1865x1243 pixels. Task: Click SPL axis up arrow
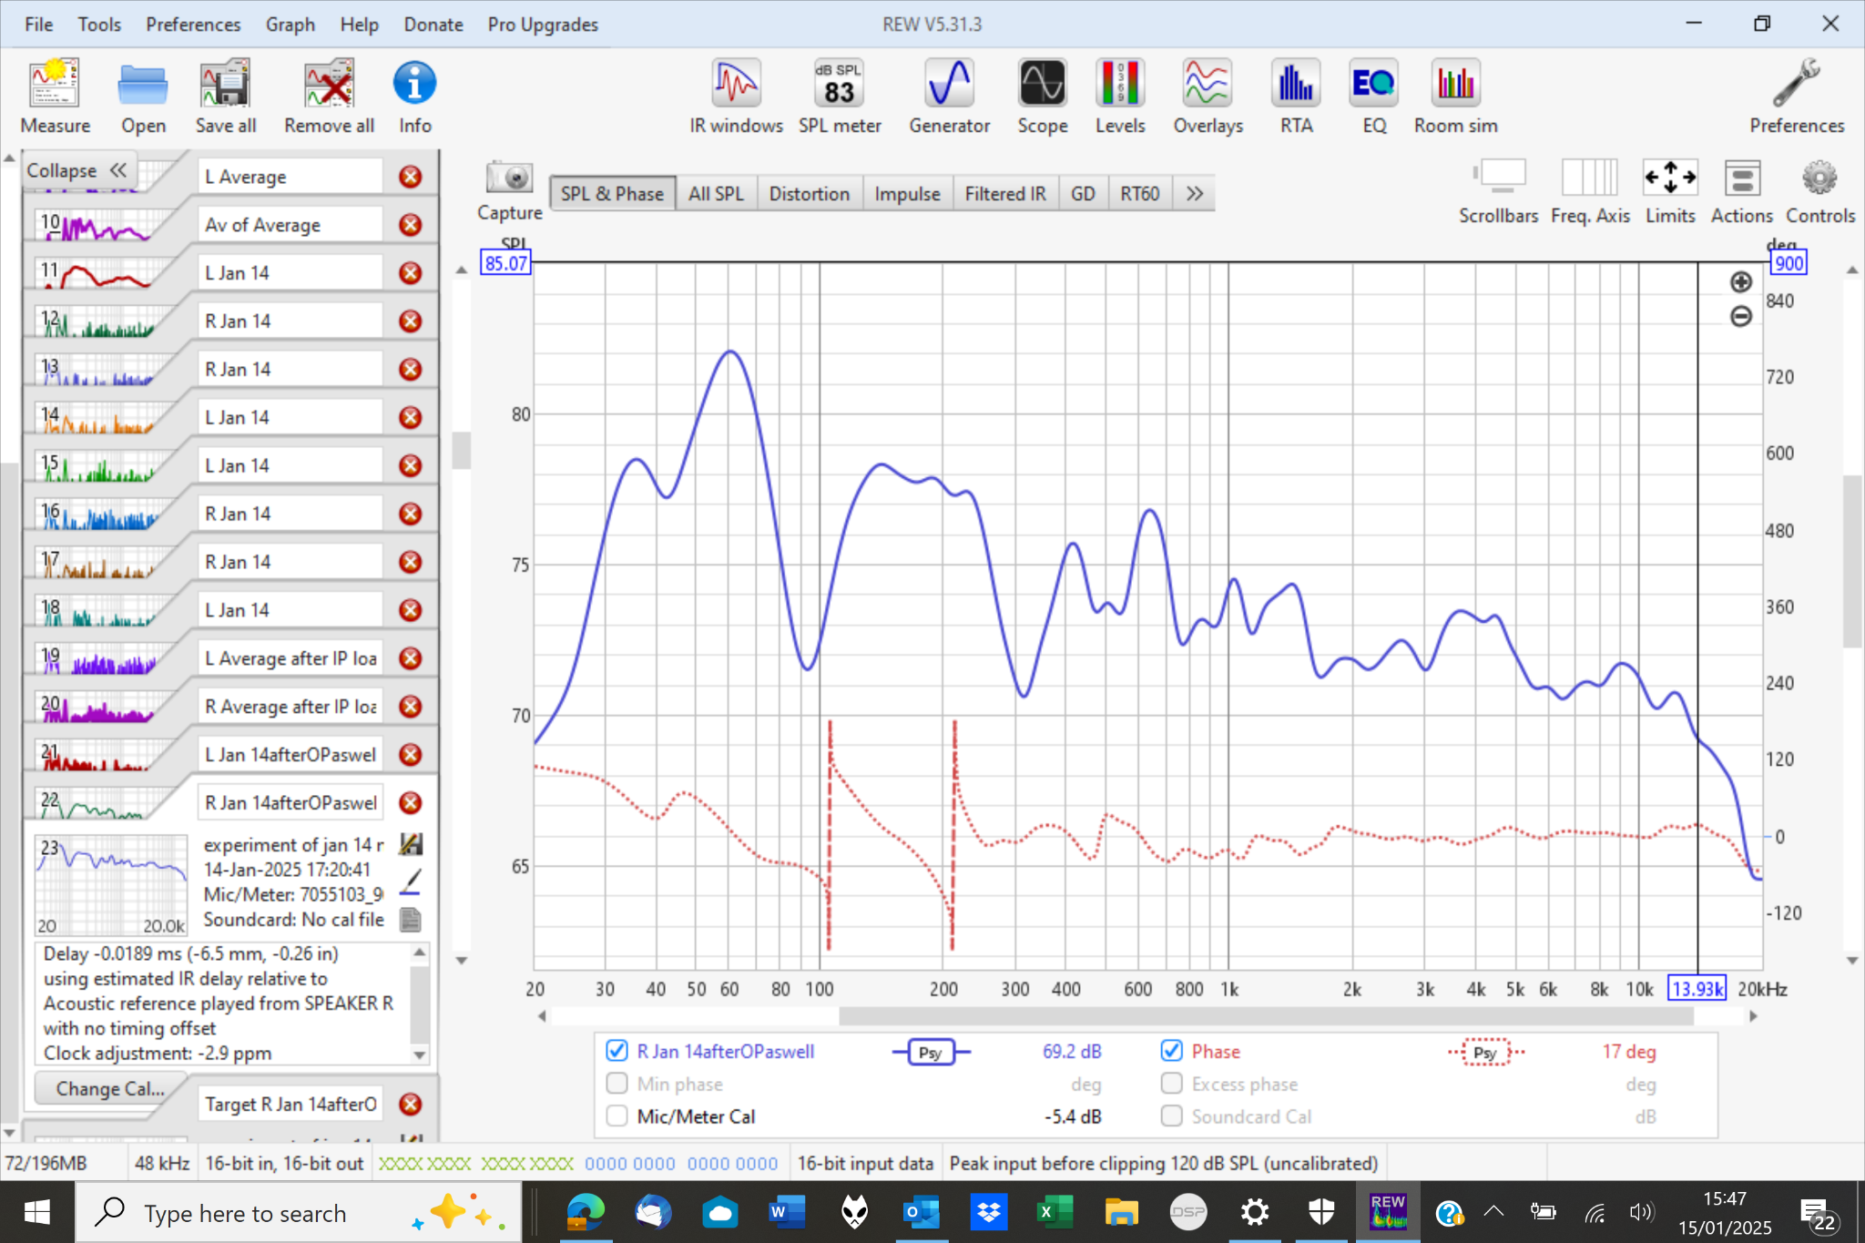coord(462,270)
